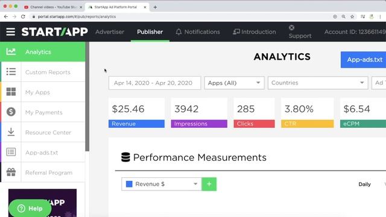The image size is (386, 217).
Task: Select the Publisher tab
Action: click(x=150, y=32)
